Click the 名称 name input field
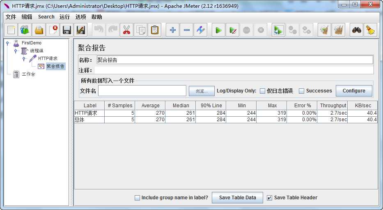 tap(235, 60)
